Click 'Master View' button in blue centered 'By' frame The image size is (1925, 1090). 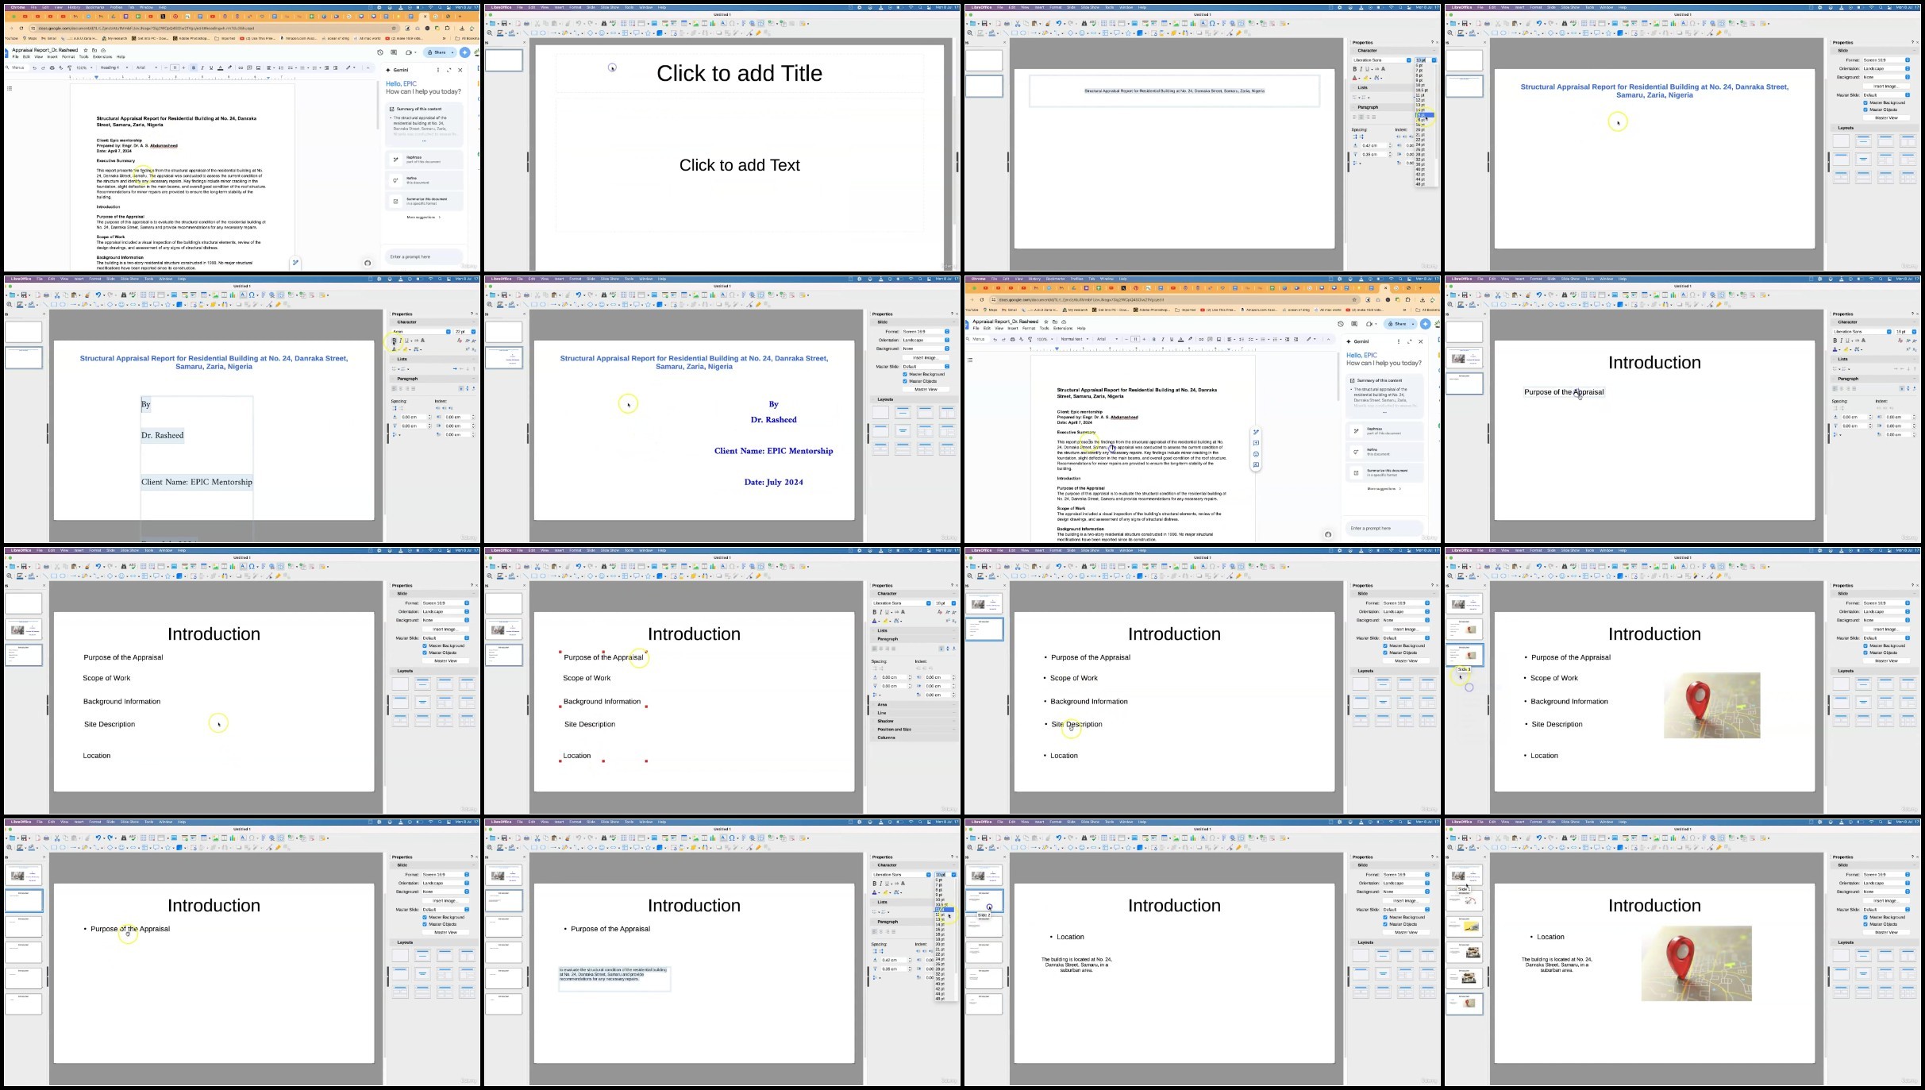(x=926, y=389)
